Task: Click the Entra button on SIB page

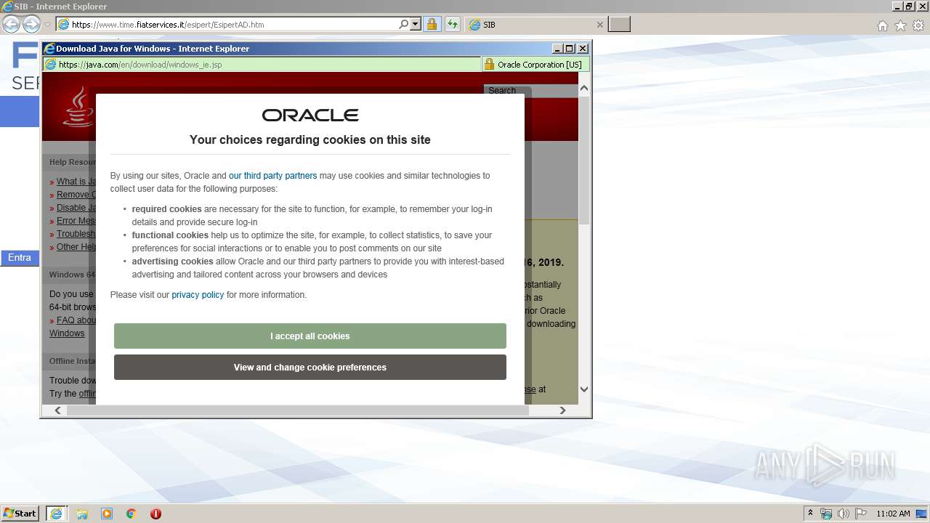Action: tap(20, 258)
